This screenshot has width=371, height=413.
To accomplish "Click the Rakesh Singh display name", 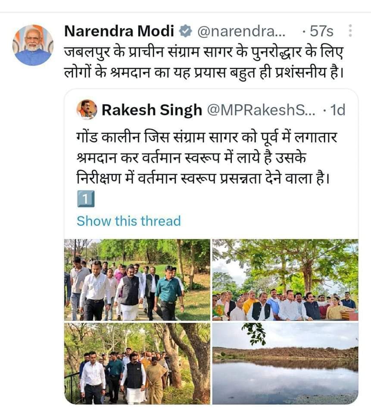I will [152, 110].
